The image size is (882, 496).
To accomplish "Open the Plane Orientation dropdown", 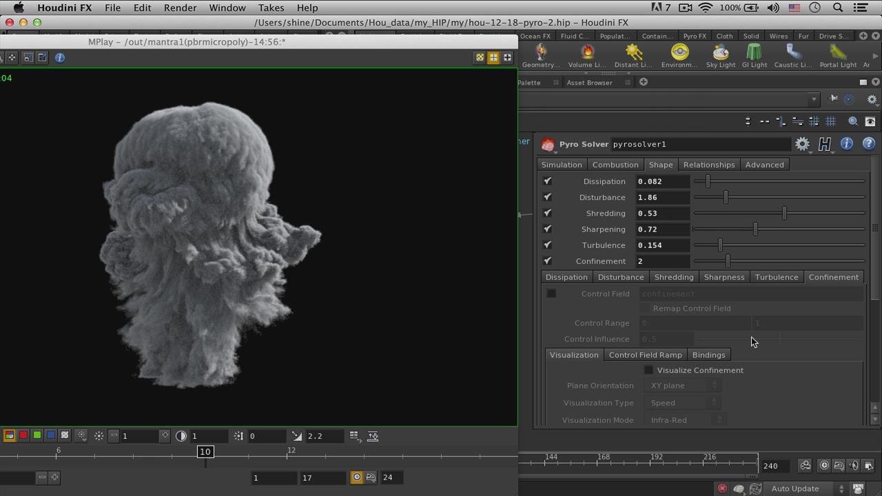I will (684, 386).
